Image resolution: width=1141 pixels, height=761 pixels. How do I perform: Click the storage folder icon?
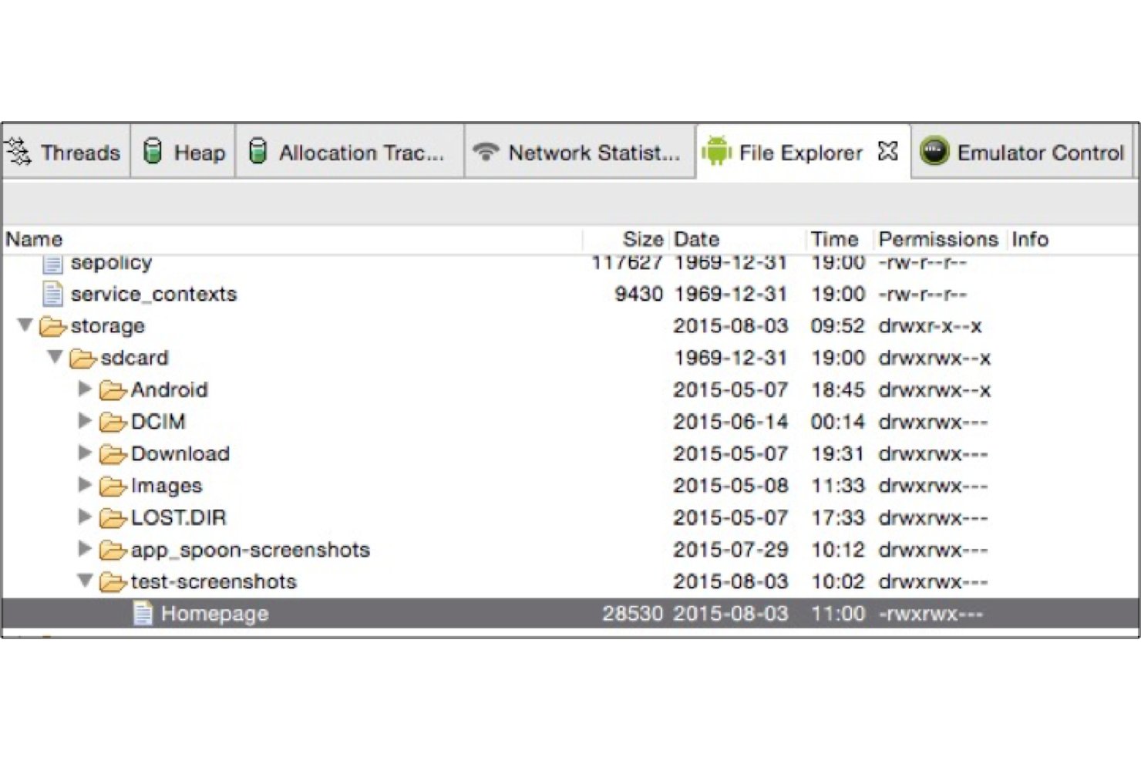(52, 326)
